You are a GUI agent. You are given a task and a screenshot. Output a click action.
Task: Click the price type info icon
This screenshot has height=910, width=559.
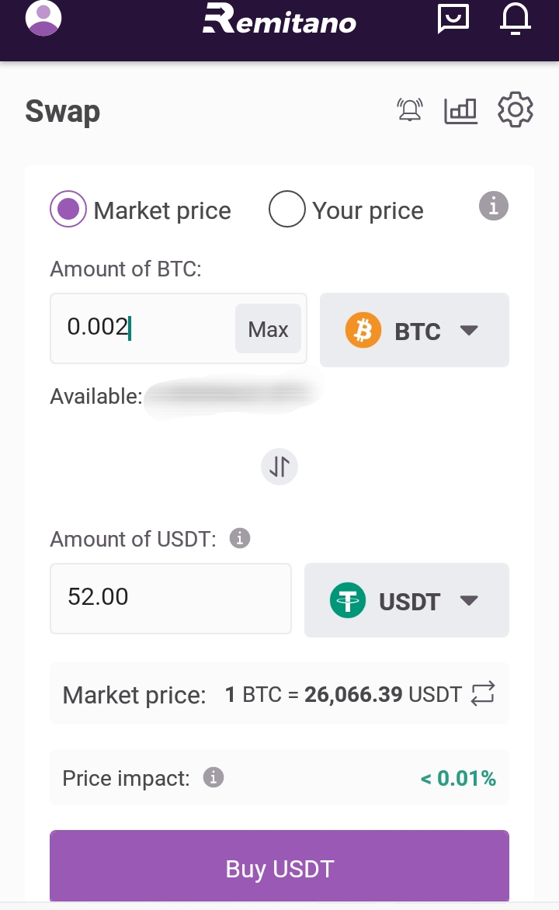coord(493,207)
